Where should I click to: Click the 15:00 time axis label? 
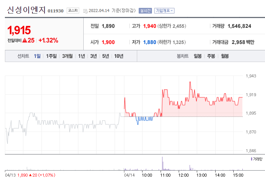click(238, 175)
